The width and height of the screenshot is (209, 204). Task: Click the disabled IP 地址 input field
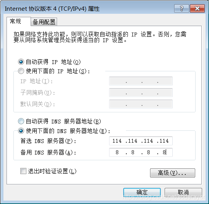[141, 81]
